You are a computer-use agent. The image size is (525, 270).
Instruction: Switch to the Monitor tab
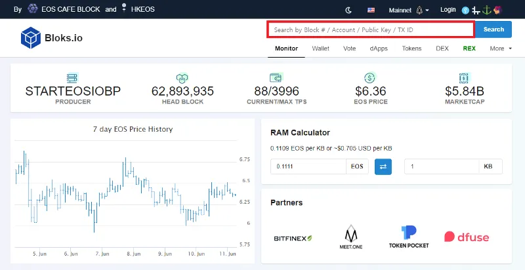click(286, 48)
